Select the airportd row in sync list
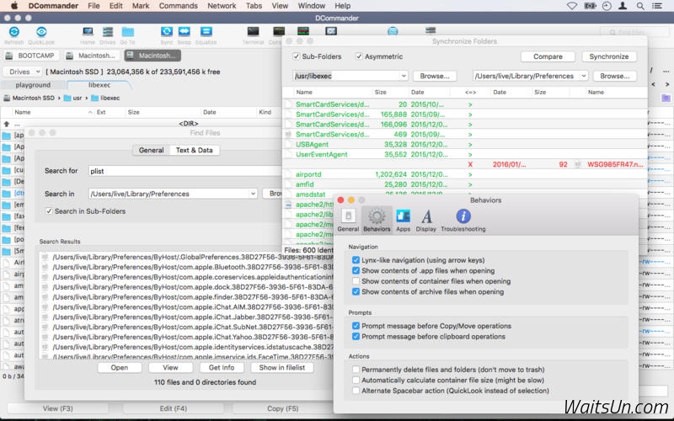674x421 pixels. click(x=465, y=174)
